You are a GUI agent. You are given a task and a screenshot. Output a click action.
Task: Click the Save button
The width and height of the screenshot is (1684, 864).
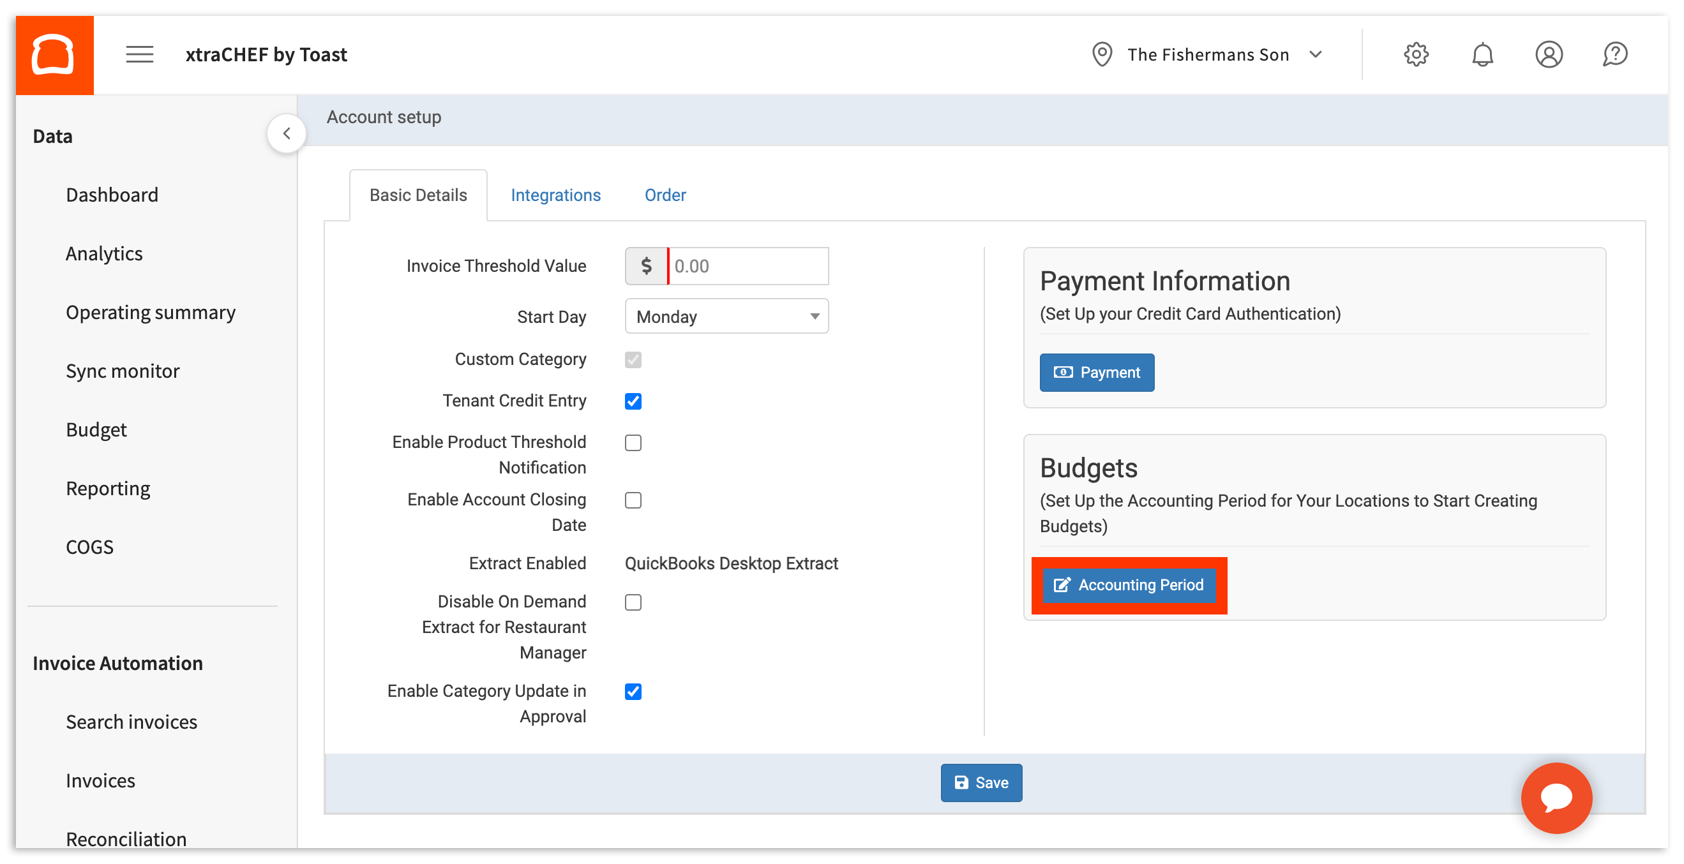981,782
